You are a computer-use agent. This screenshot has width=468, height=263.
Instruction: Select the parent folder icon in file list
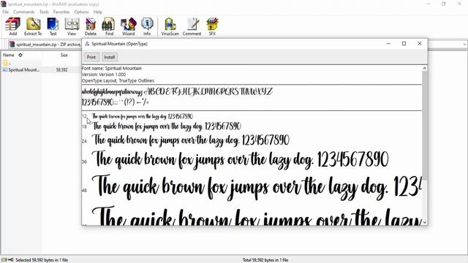click(x=5, y=63)
